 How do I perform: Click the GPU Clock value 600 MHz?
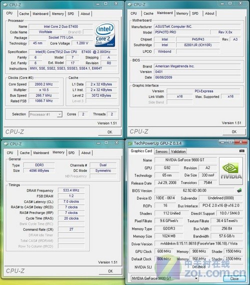click(x=164, y=251)
